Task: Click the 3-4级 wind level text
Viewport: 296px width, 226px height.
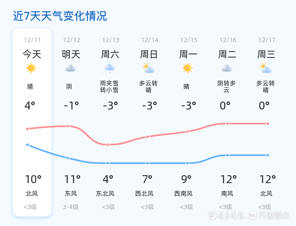Action: coord(71,207)
